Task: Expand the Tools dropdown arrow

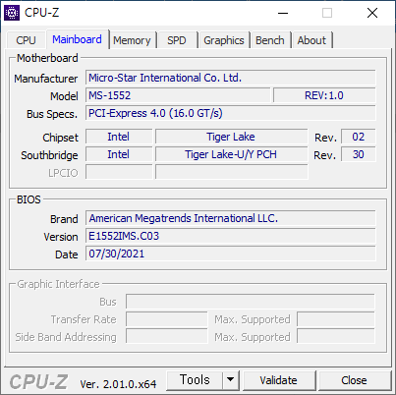Action: (x=231, y=380)
